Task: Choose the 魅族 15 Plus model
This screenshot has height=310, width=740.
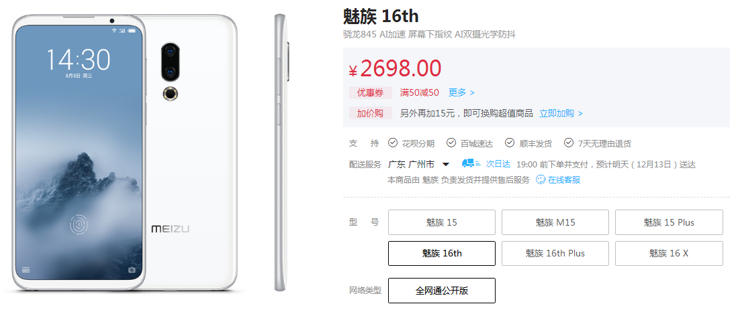Action: pos(669,222)
